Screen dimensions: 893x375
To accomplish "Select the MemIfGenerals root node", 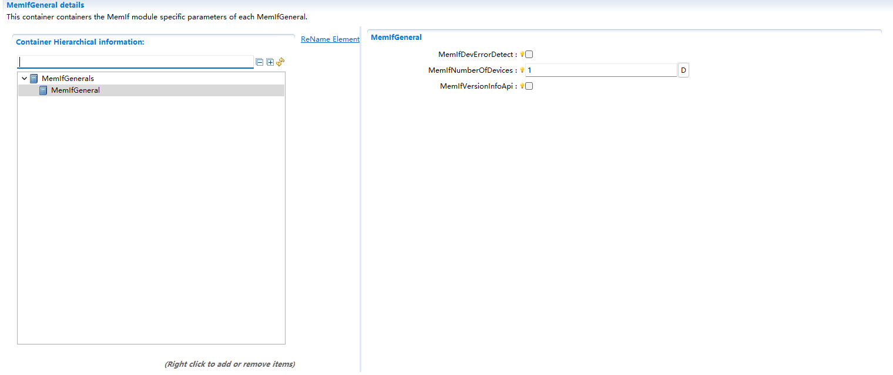I will pyautogui.click(x=66, y=78).
